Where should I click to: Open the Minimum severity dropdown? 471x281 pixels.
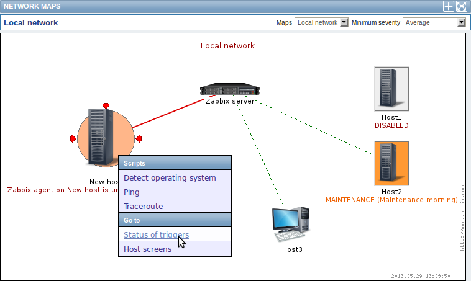pyautogui.click(x=434, y=22)
